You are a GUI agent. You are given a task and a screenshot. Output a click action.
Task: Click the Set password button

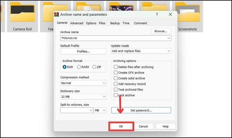tap(141, 110)
